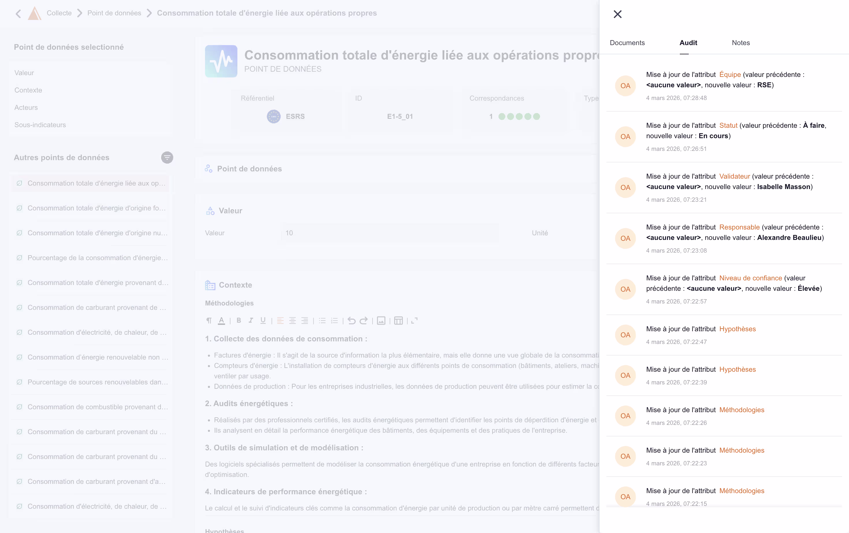Open text color picker icon
Image resolution: width=849 pixels, height=533 pixels.
point(221,321)
